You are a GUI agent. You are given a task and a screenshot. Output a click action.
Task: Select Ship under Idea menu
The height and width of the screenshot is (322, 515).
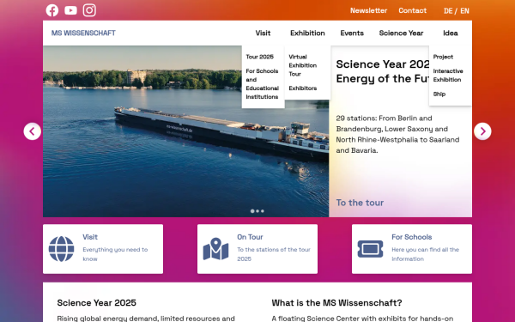point(439,94)
